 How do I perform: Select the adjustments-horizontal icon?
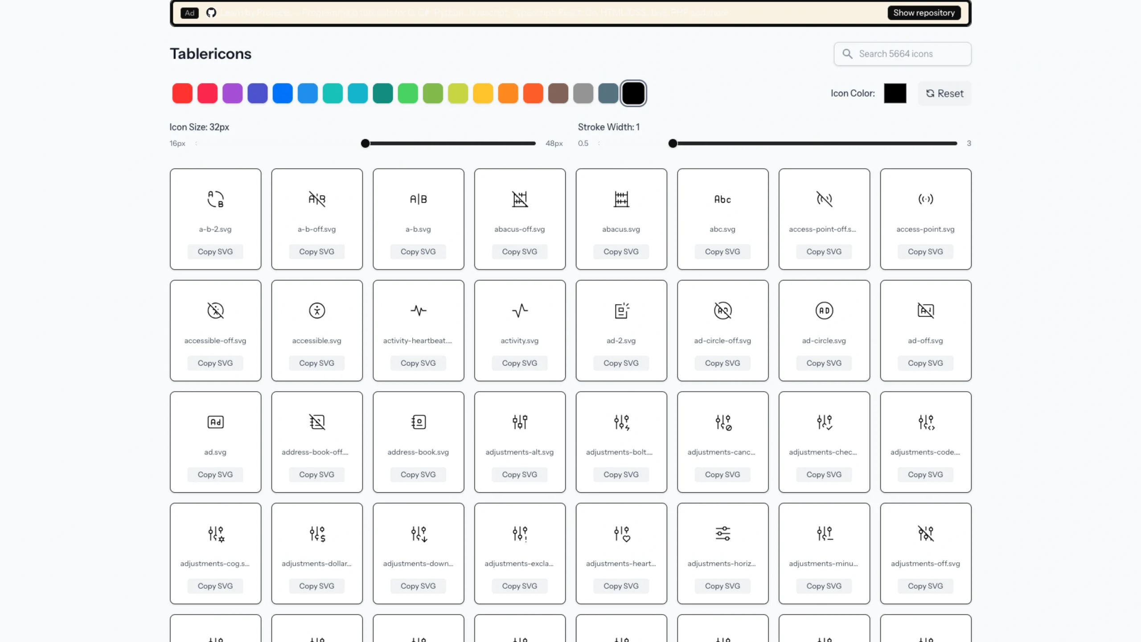coord(722,533)
